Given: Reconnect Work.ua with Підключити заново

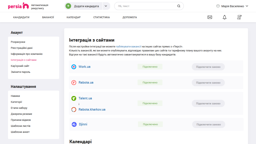Looking at the screenshot, I should [x=208, y=67].
